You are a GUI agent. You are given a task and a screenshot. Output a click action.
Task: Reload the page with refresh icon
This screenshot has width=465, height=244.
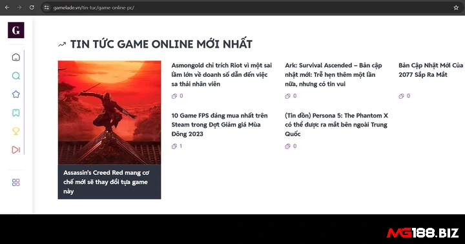pos(32,7)
